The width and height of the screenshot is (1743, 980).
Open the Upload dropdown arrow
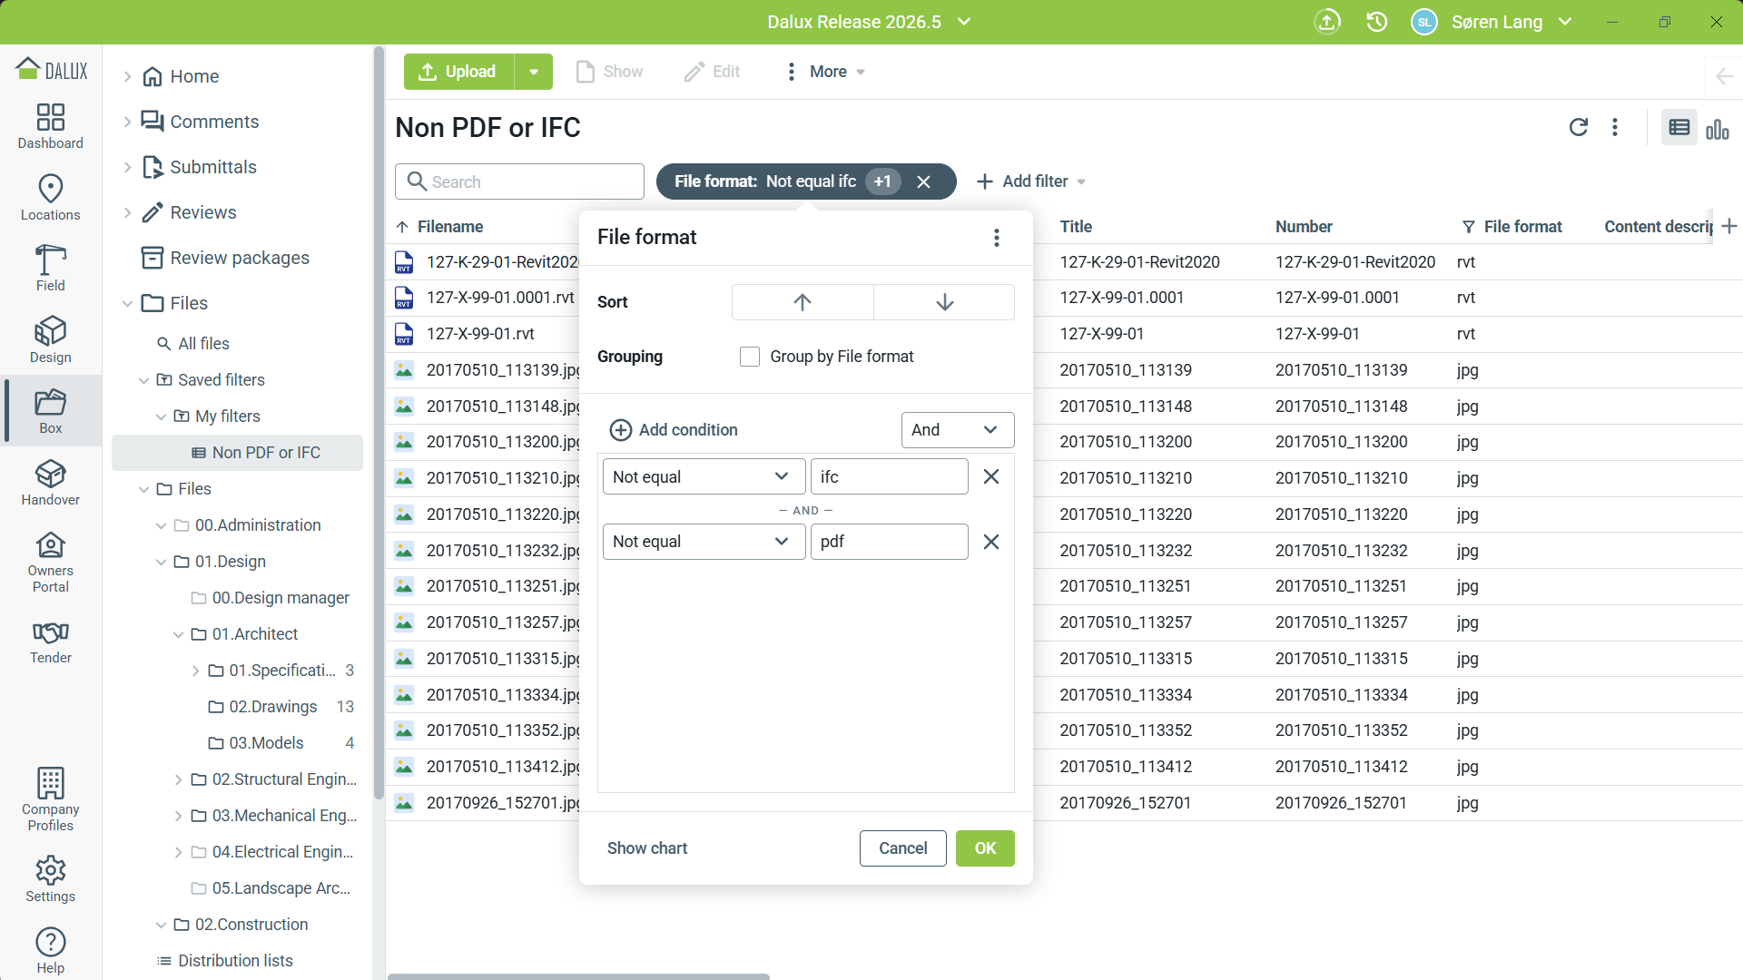[x=534, y=72]
